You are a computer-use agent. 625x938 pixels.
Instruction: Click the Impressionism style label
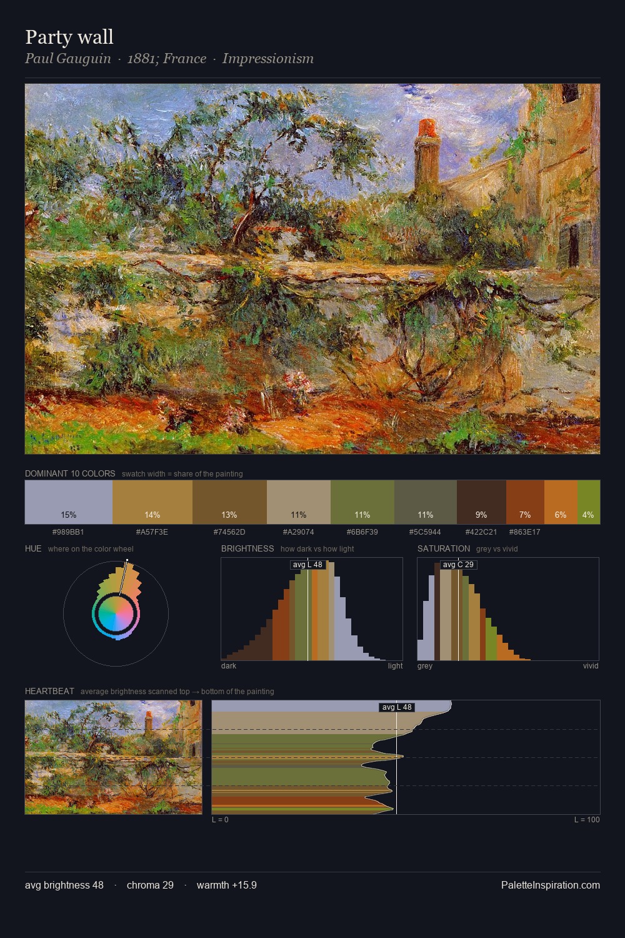tap(268, 59)
